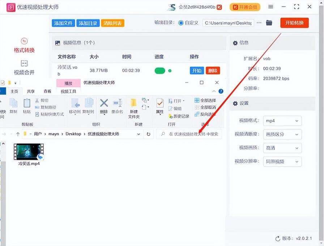Viewport: 324px width, 246px height.
Task: Click 全部取消 select none in Explorer ribbon
Action: 205,107
